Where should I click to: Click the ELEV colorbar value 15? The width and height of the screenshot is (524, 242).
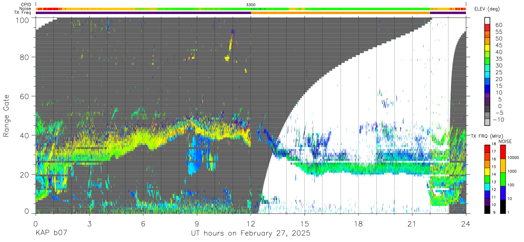(x=499, y=86)
